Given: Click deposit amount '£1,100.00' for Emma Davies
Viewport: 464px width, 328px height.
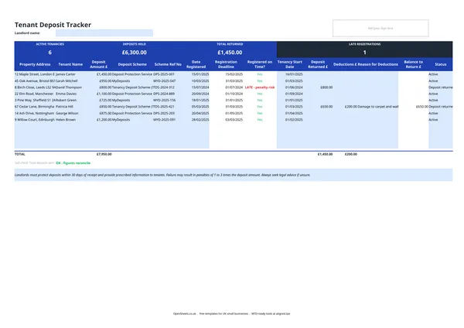Looking at the screenshot, I should tap(104, 94).
